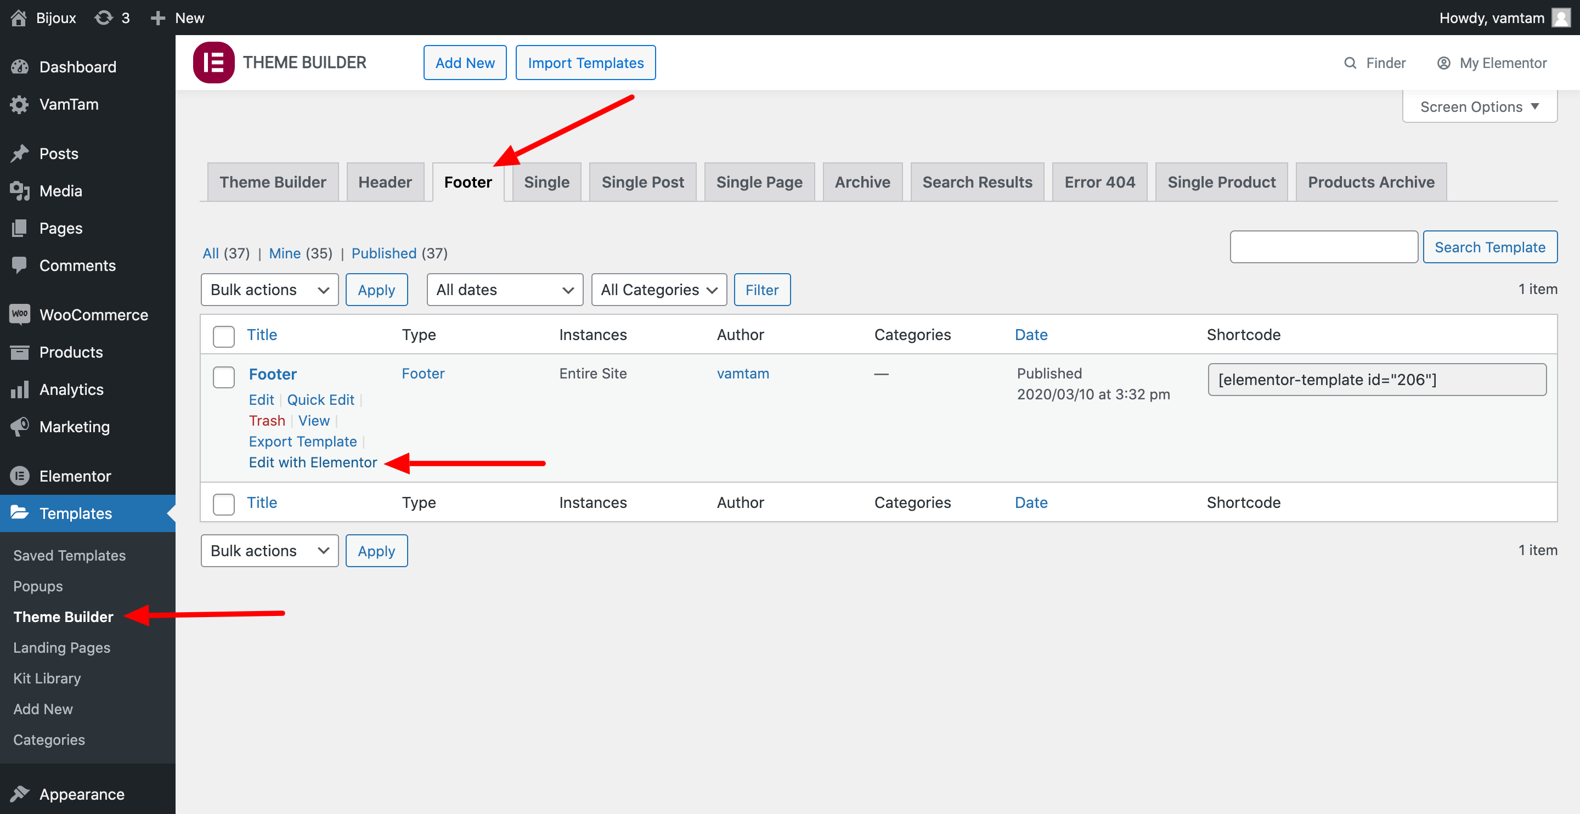Open the Marketing megaphone icon in sidebar
This screenshot has height=814, width=1580.
click(x=20, y=426)
